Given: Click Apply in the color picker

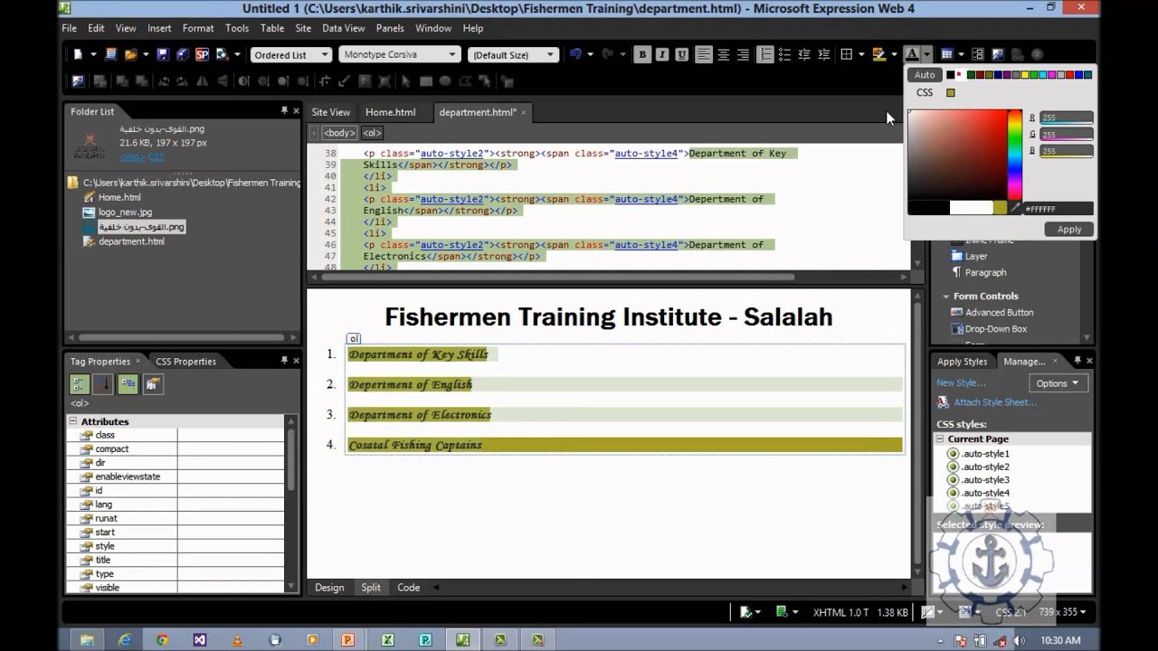Looking at the screenshot, I should pos(1069,229).
